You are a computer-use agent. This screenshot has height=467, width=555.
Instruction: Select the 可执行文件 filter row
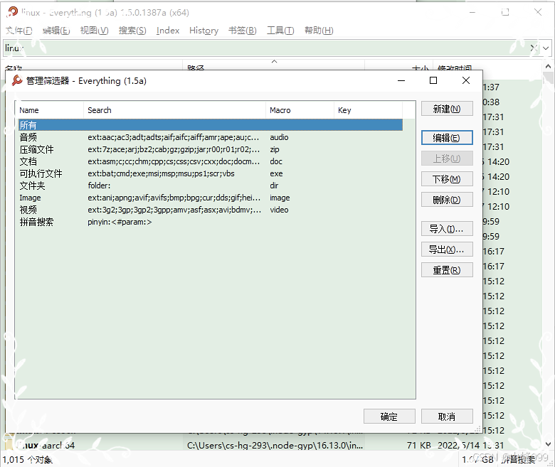[x=210, y=173]
